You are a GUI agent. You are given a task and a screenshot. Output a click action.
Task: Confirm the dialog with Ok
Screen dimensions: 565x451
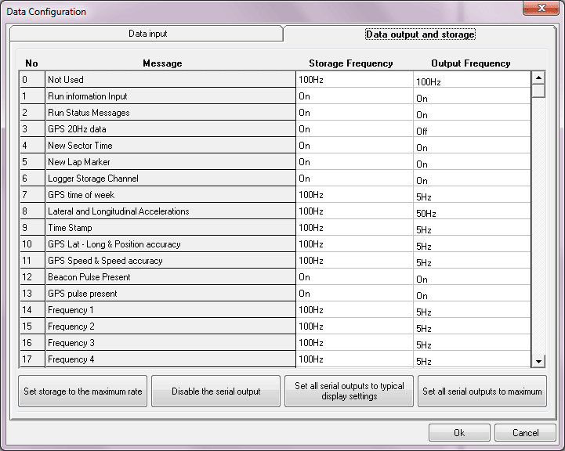[459, 433]
